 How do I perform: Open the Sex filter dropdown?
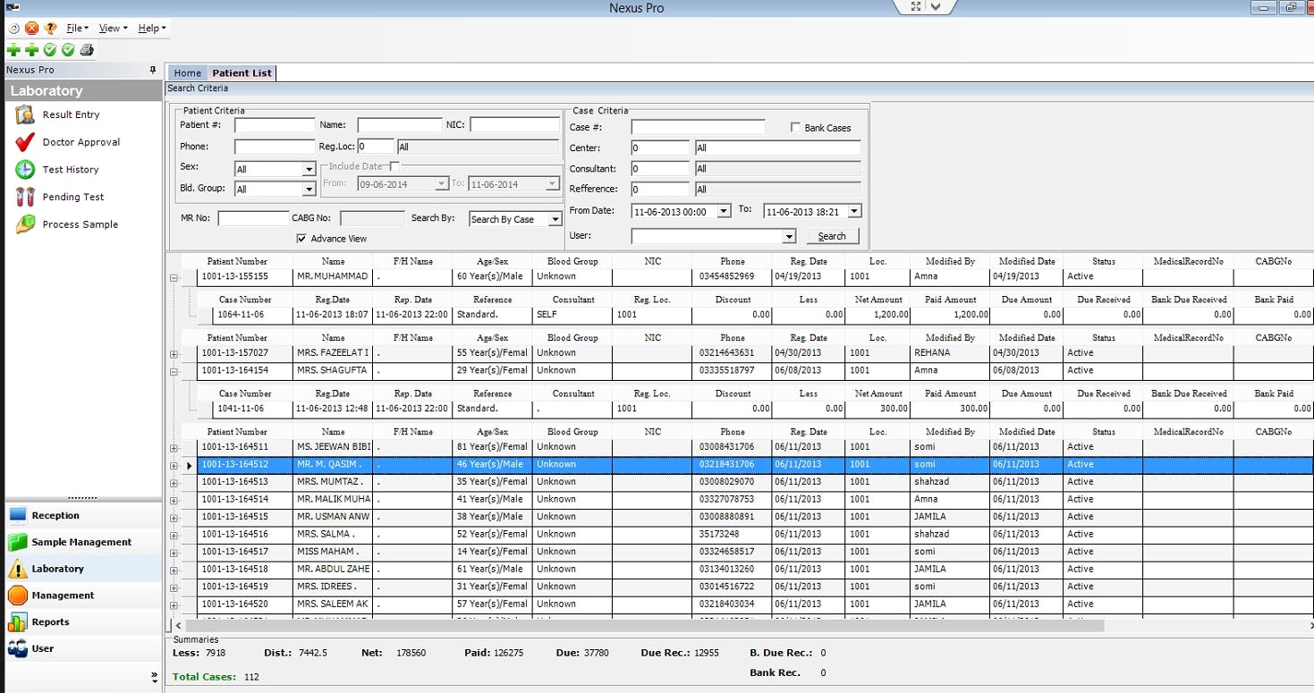pos(307,168)
